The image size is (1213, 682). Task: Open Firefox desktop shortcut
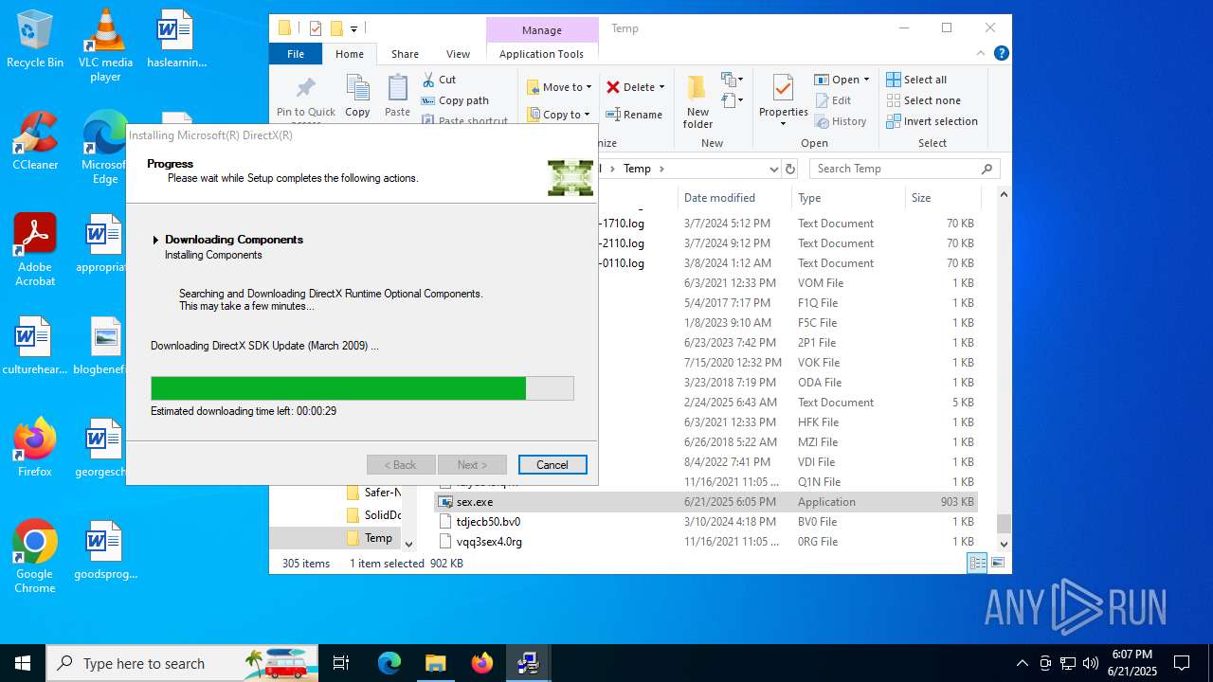tap(35, 447)
